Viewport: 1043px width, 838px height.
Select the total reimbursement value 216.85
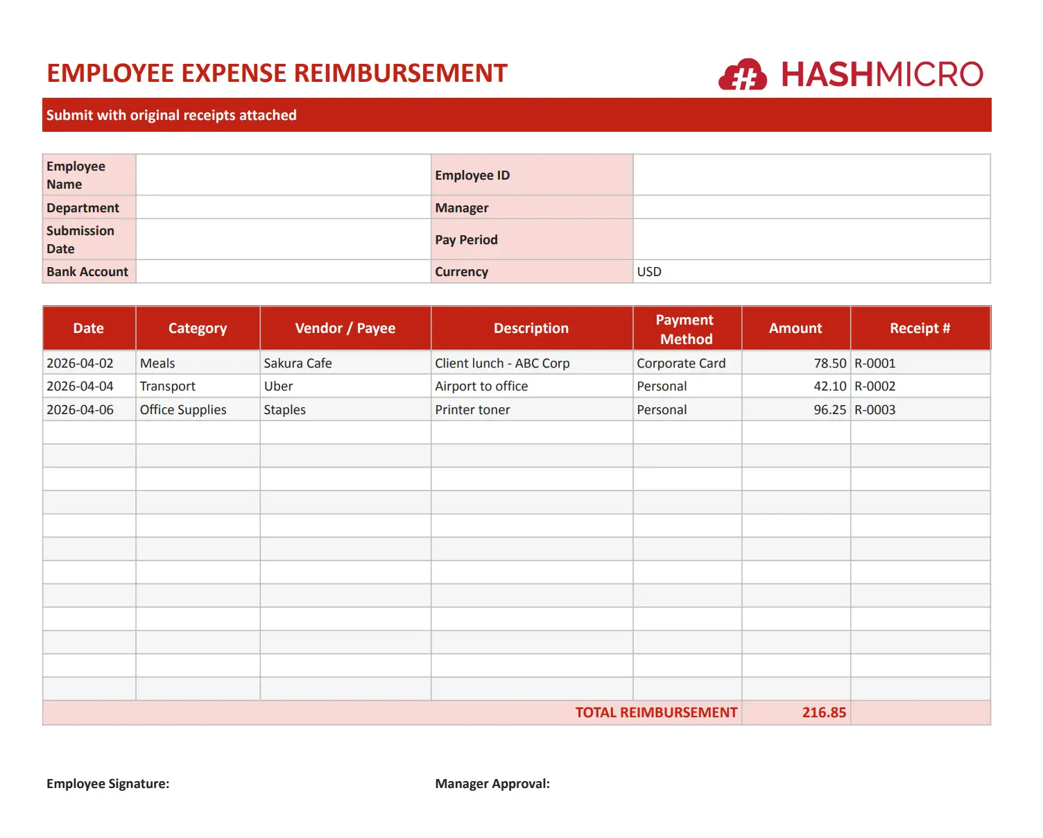pyautogui.click(x=795, y=712)
